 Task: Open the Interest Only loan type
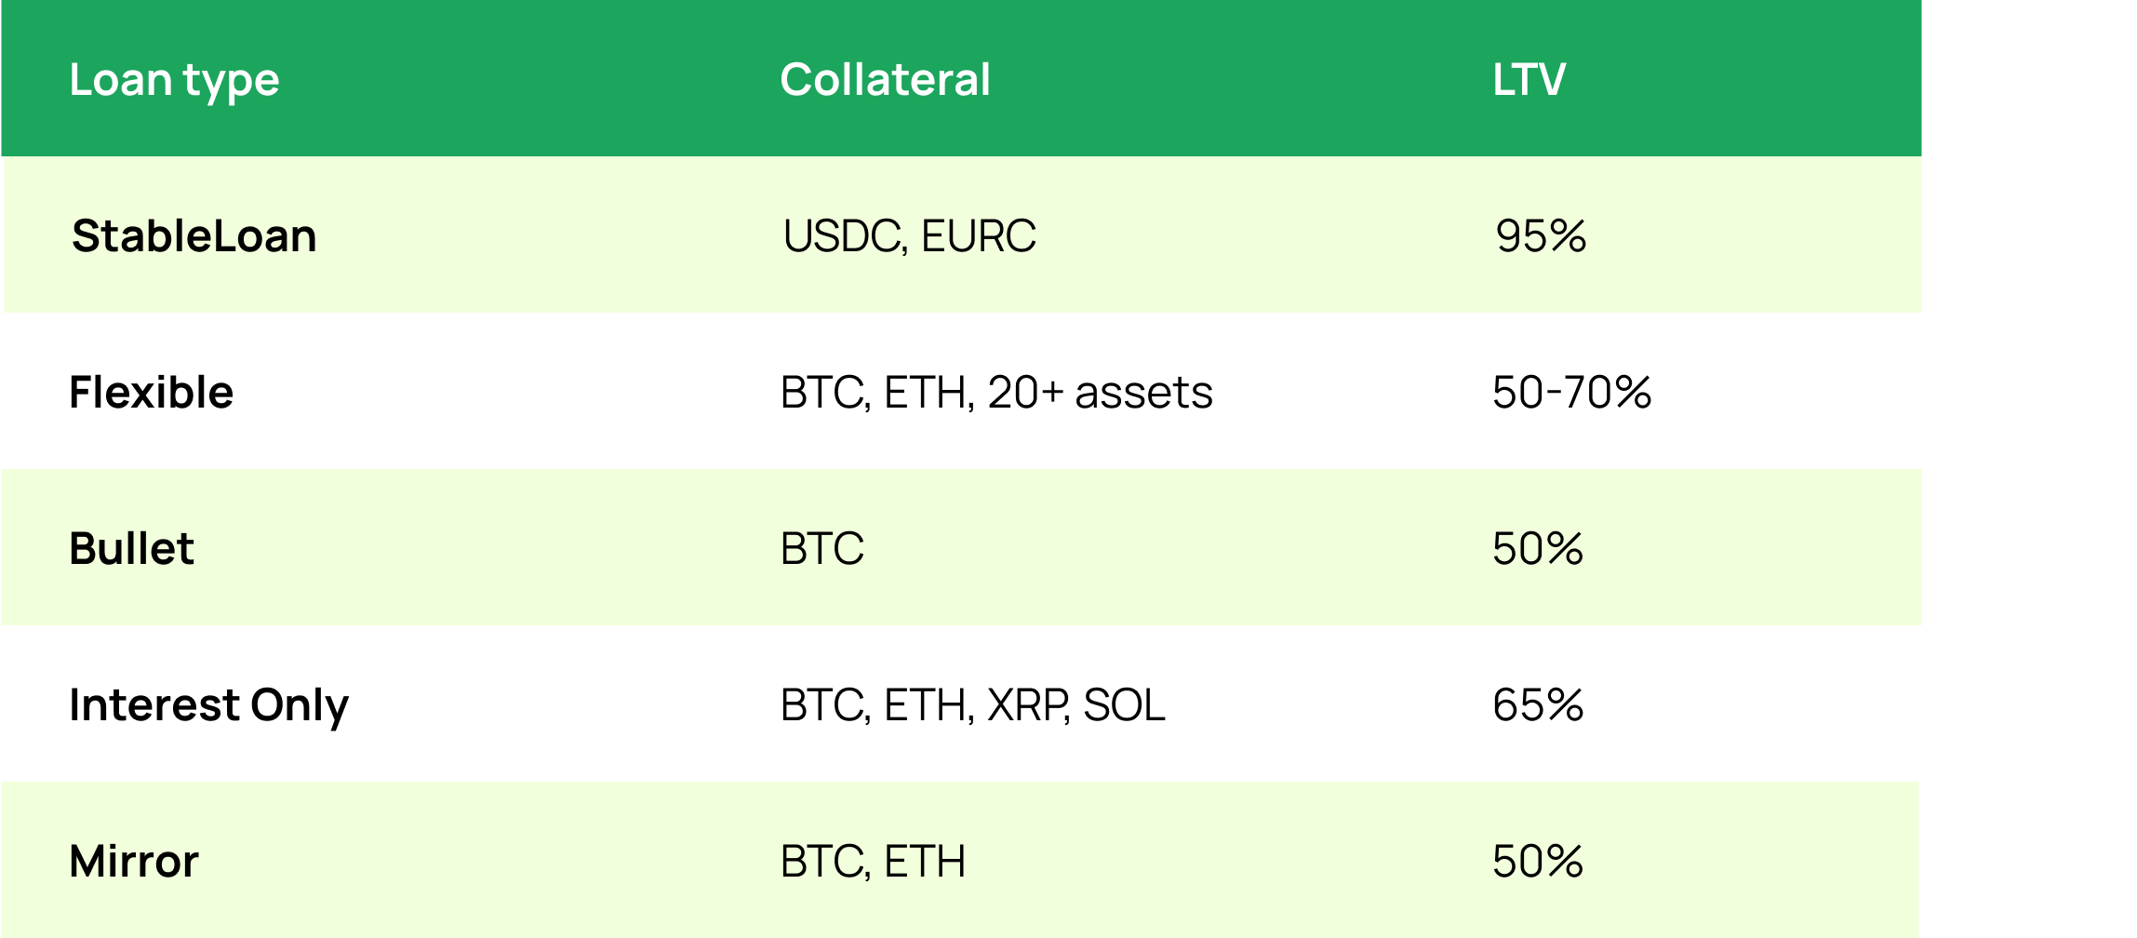208,705
